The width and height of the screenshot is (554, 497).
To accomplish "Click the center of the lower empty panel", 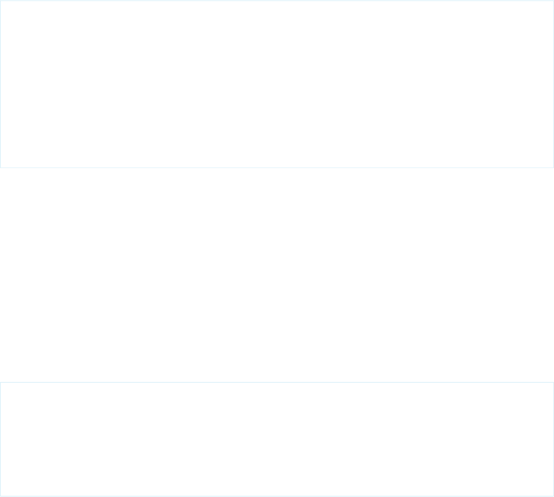I will click(276, 439).
